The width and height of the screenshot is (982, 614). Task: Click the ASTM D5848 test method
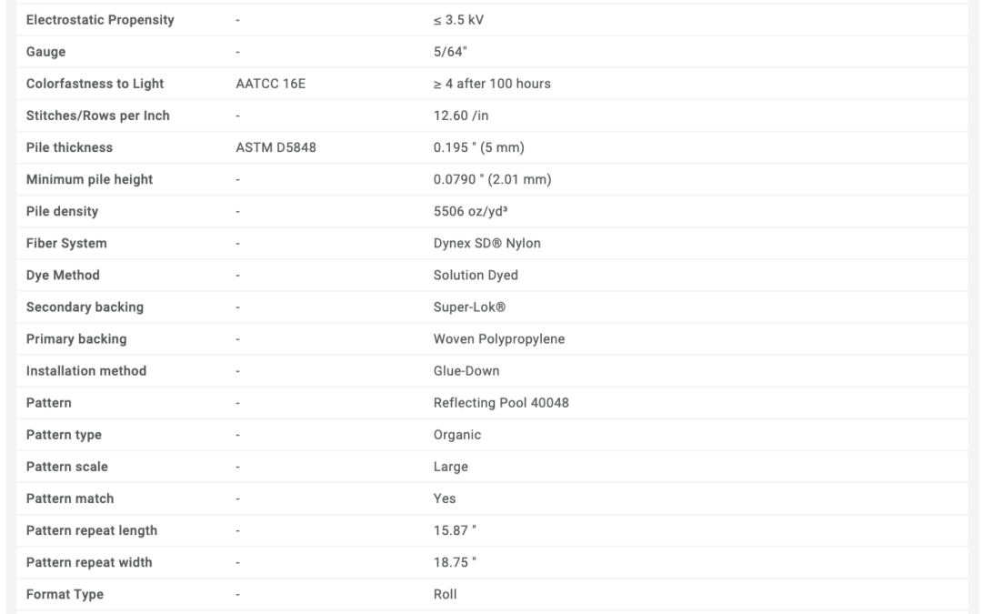pyautogui.click(x=276, y=148)
